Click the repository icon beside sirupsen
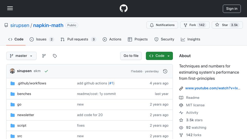The image size is (247, 139). 6,25
